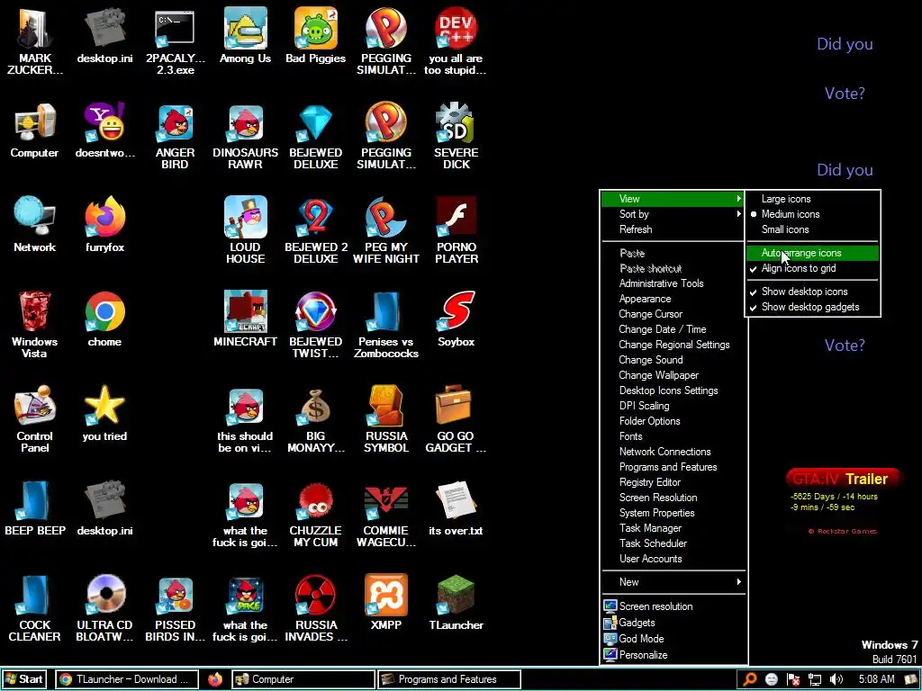This screenshot has height=691, width=922.
Task: Click the taskbar clock showing 5:08 AM
Action: (x=876, y=679)
